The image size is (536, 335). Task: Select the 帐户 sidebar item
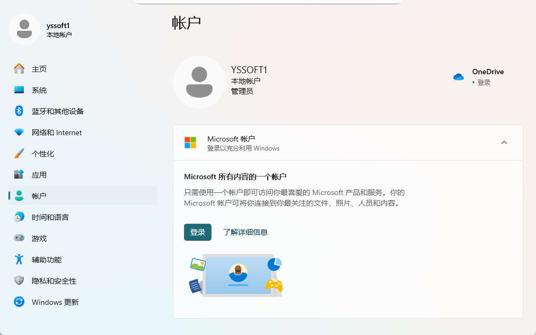[x=82, y=196]
